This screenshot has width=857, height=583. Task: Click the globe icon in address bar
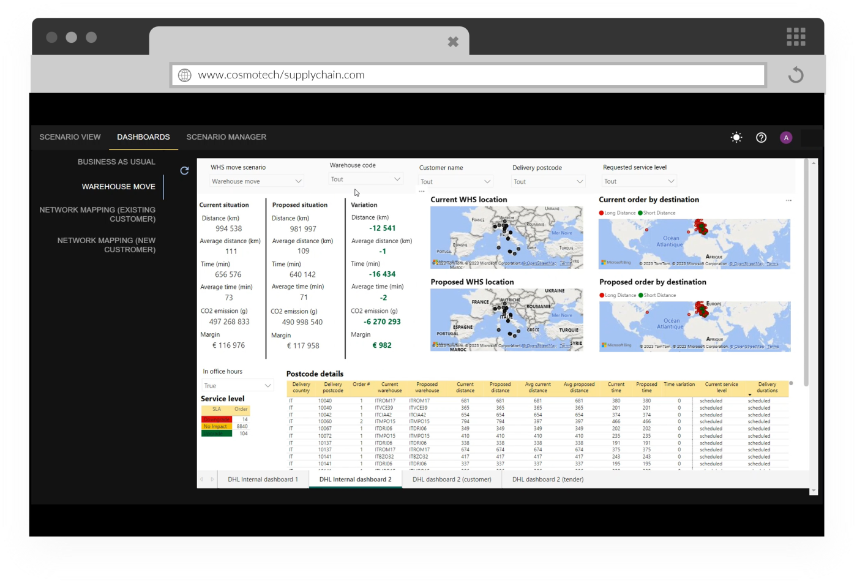[x=184, y=75]
